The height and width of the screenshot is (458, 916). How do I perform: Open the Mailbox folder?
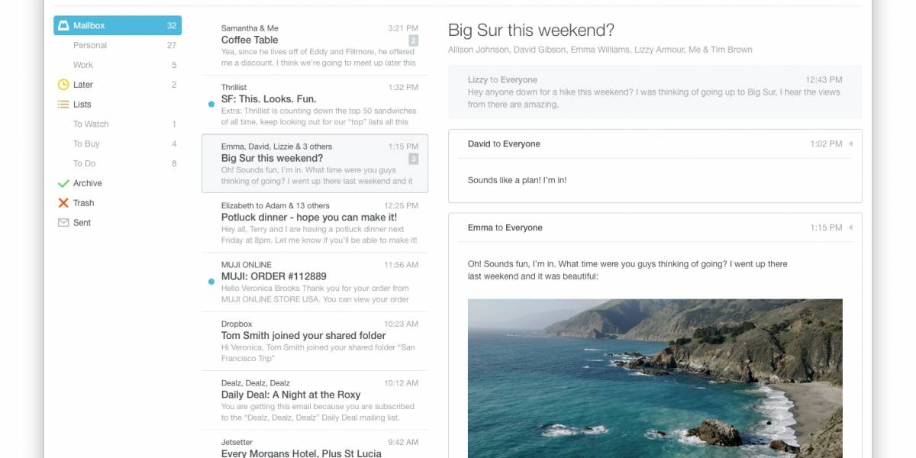[118, 25]
